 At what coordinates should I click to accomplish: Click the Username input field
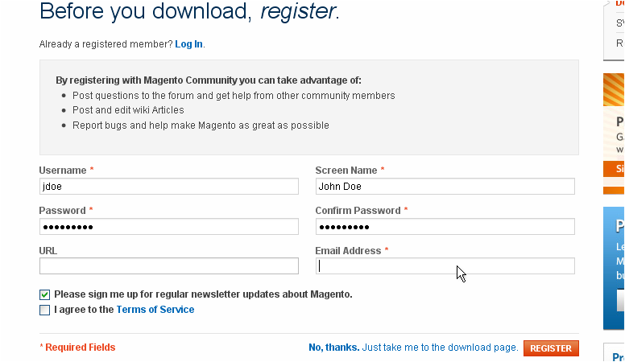pyautogui.click(x=168, y=186)
